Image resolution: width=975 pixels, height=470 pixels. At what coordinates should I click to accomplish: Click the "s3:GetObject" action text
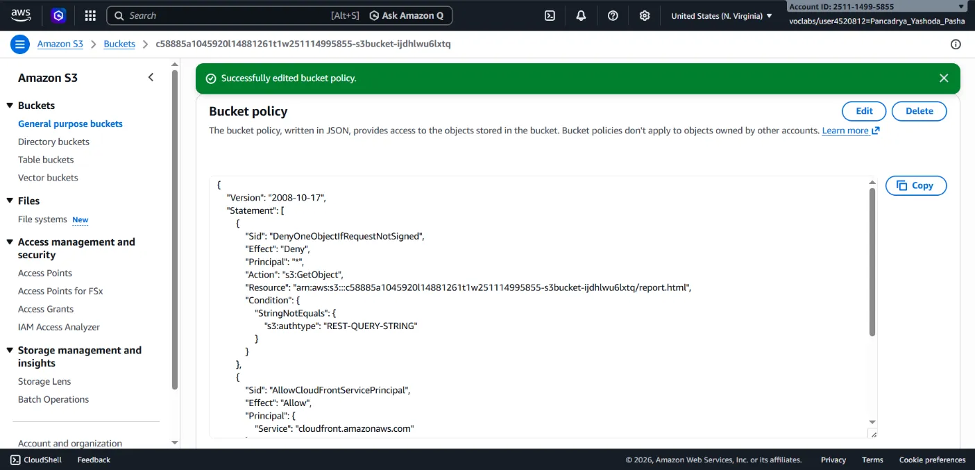312,274
